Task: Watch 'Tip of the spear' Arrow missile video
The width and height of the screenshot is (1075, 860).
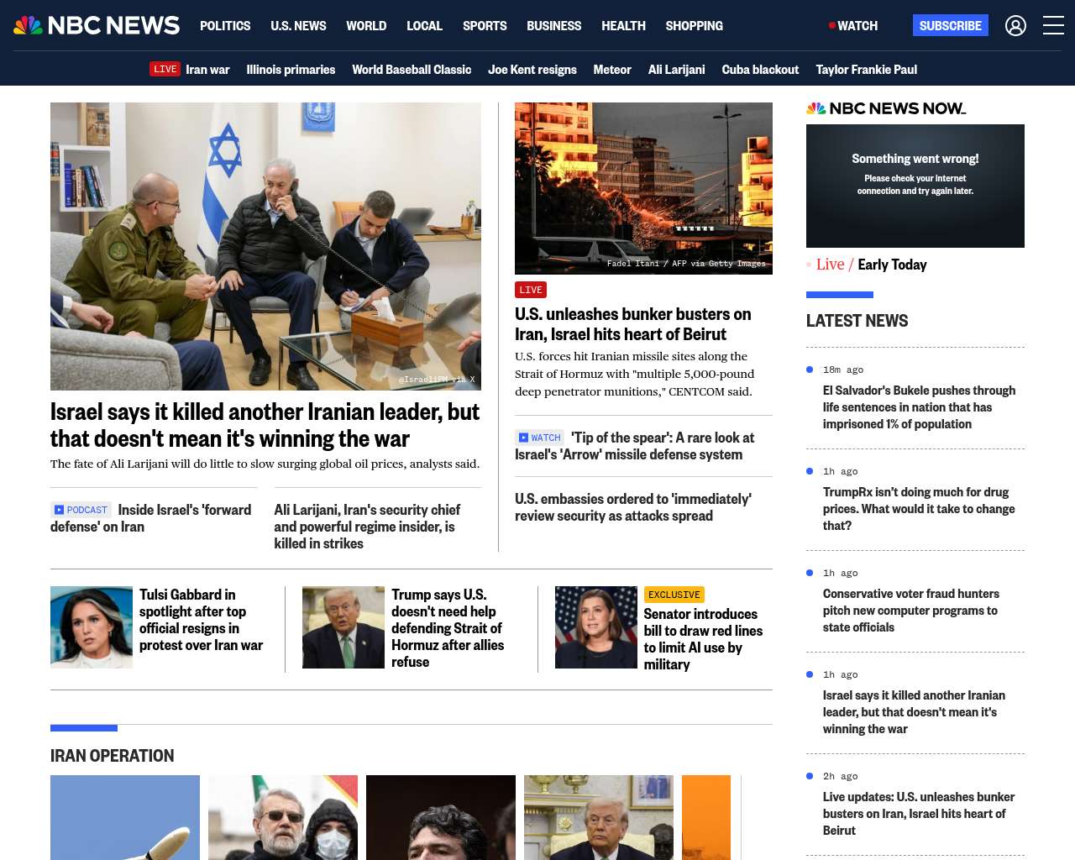Action: (635, 446)
